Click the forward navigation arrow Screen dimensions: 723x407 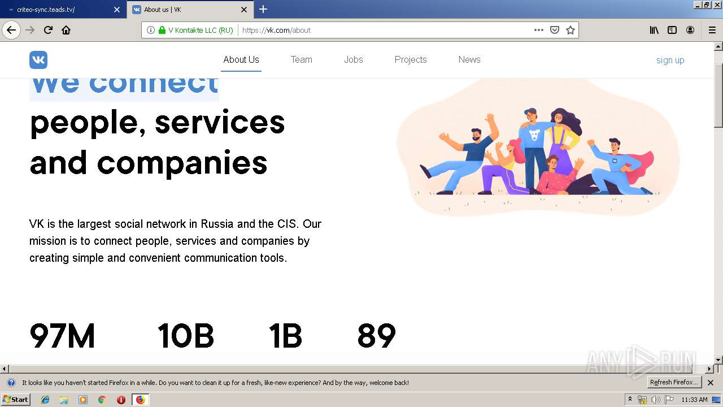31,30
